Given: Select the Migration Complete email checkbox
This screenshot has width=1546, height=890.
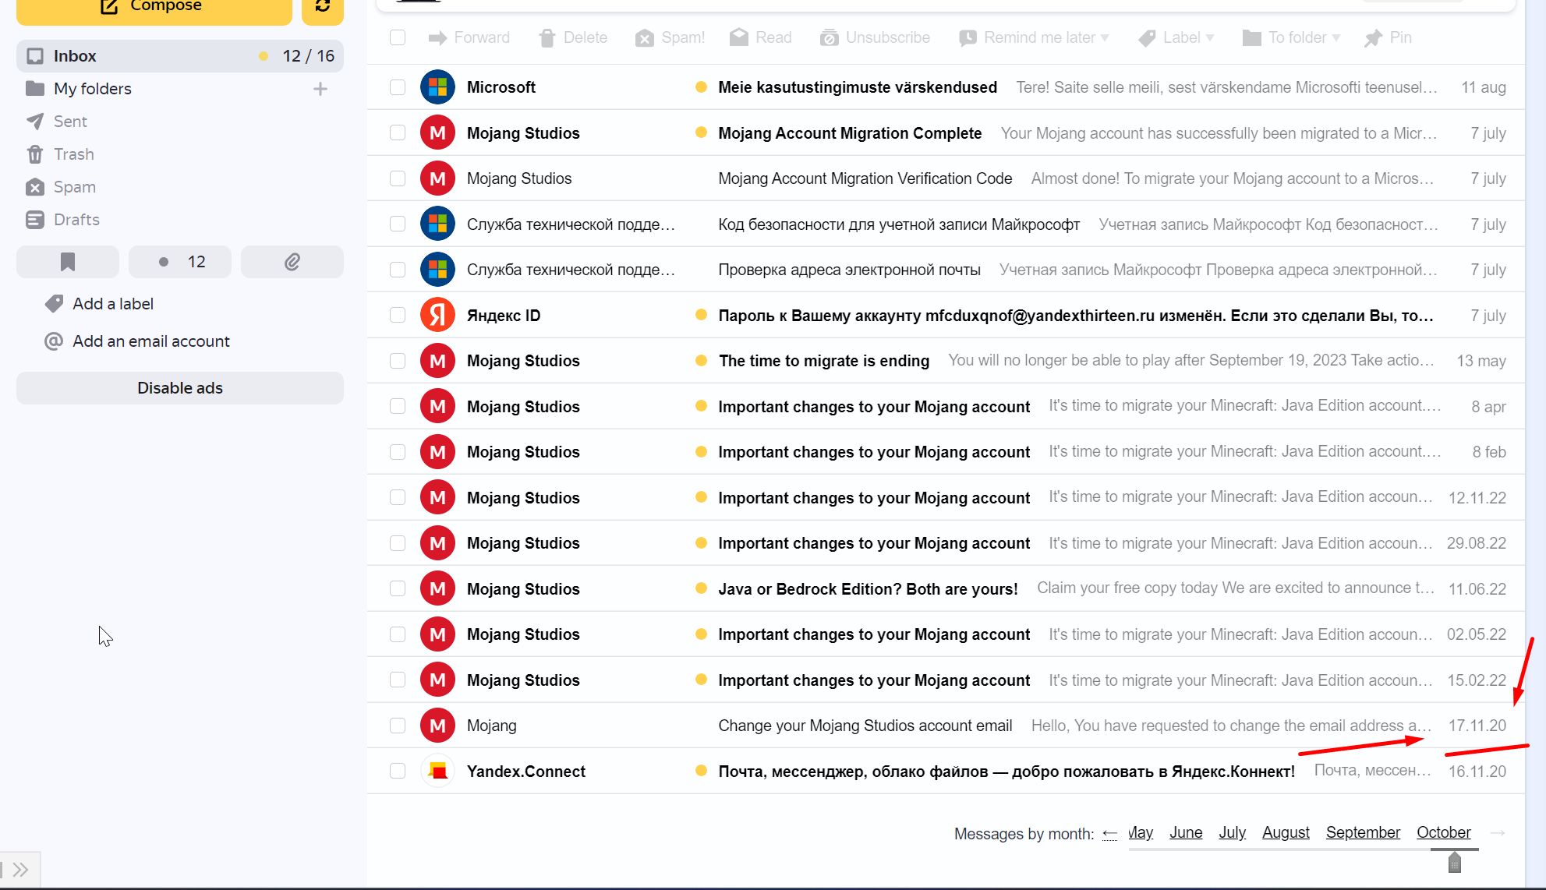Looking at the screenshot, I should pos(398,133).
